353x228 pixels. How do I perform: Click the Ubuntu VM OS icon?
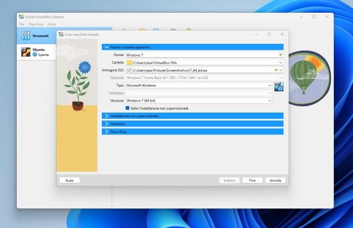coord(26,52)
